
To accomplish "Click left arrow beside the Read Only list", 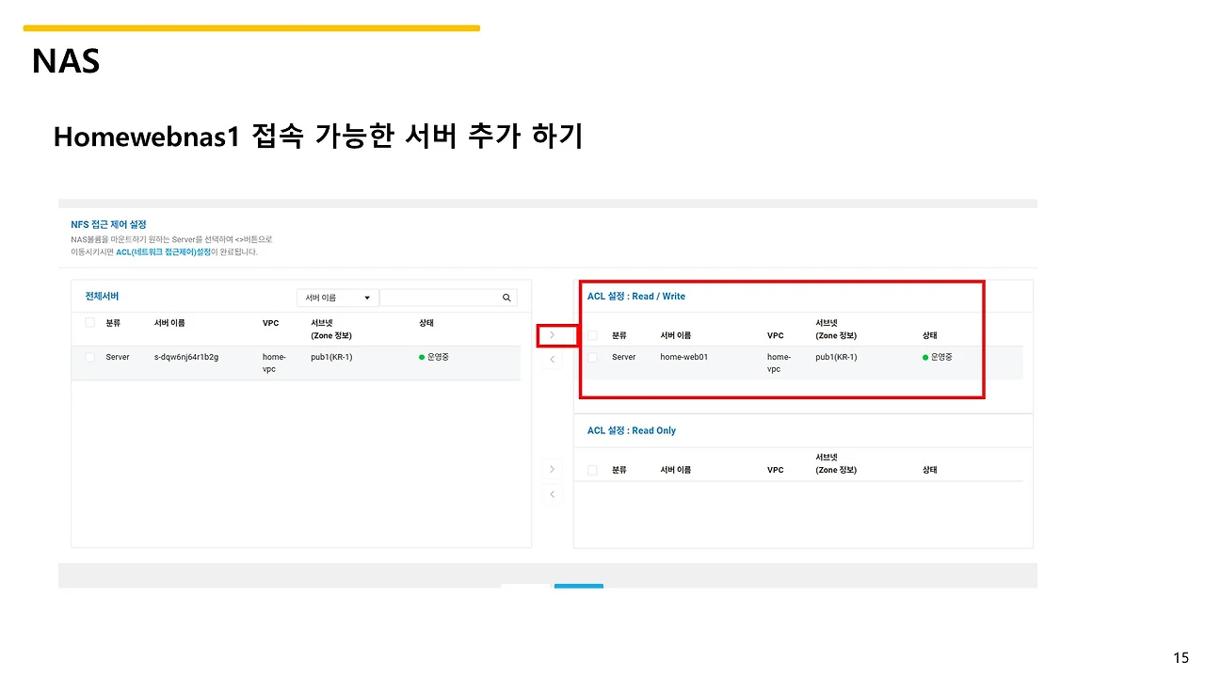I will [552, 493].
